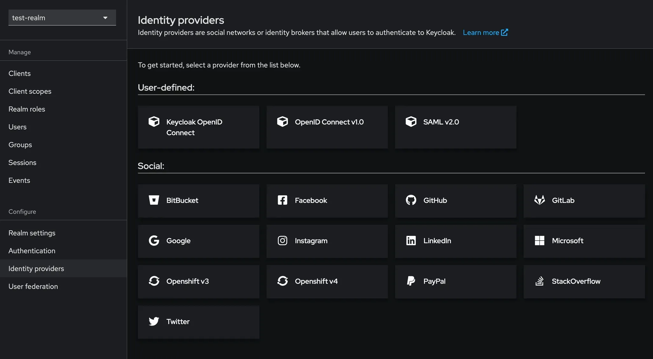Viewport: 653px width, 359px height.
Task: Click the Instagram camera icon
Action: [282, 241]
